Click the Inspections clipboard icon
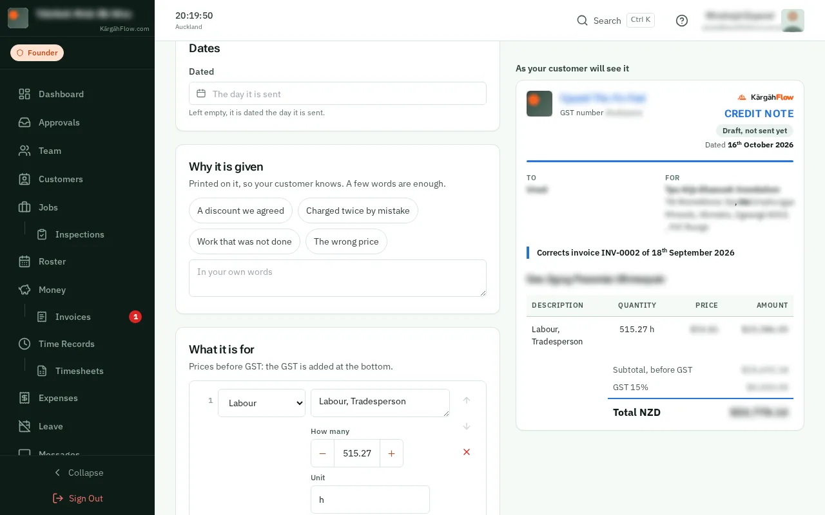Screen dimensions: 825x515 click(42, 234)
